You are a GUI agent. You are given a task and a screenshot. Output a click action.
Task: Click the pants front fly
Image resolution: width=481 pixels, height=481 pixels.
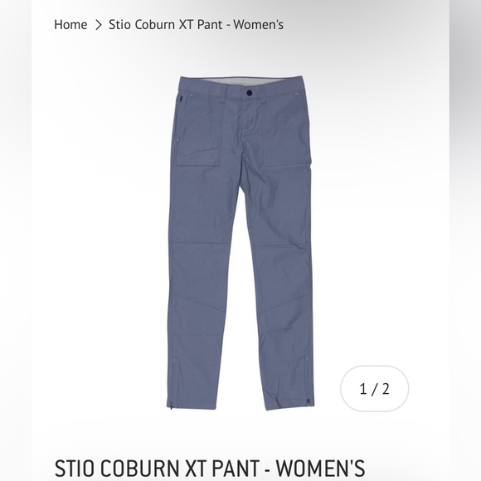pyautogui.click(x=249, y=117)
